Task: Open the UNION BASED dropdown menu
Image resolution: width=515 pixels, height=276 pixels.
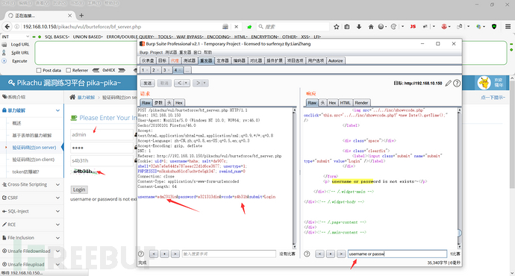Action: click(x=87, y=37)
